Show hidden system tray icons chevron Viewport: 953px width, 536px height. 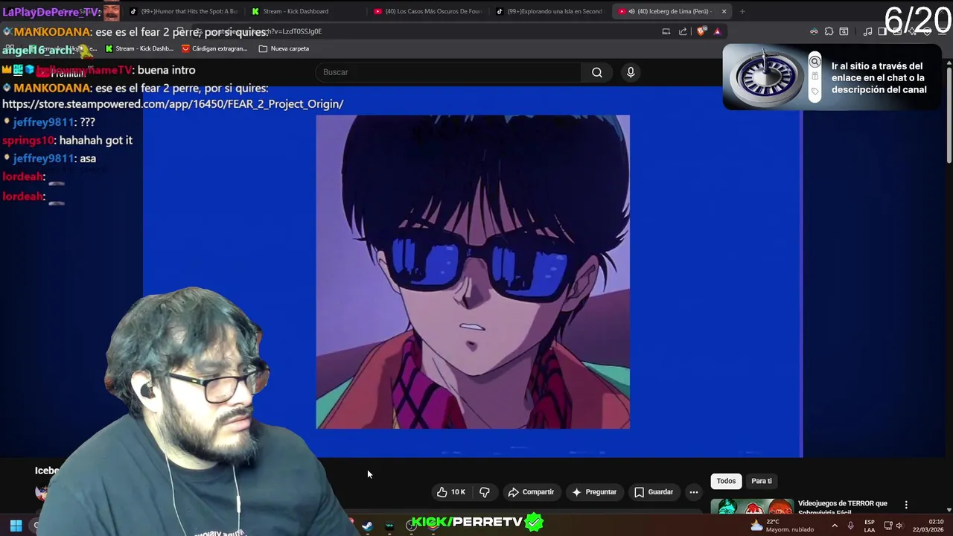pos(834,526)
